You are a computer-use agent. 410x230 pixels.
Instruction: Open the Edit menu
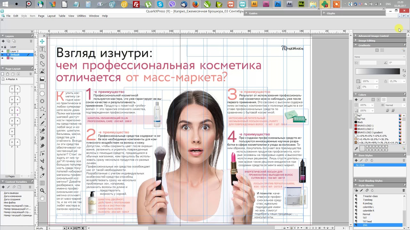[x=16, y=16]
